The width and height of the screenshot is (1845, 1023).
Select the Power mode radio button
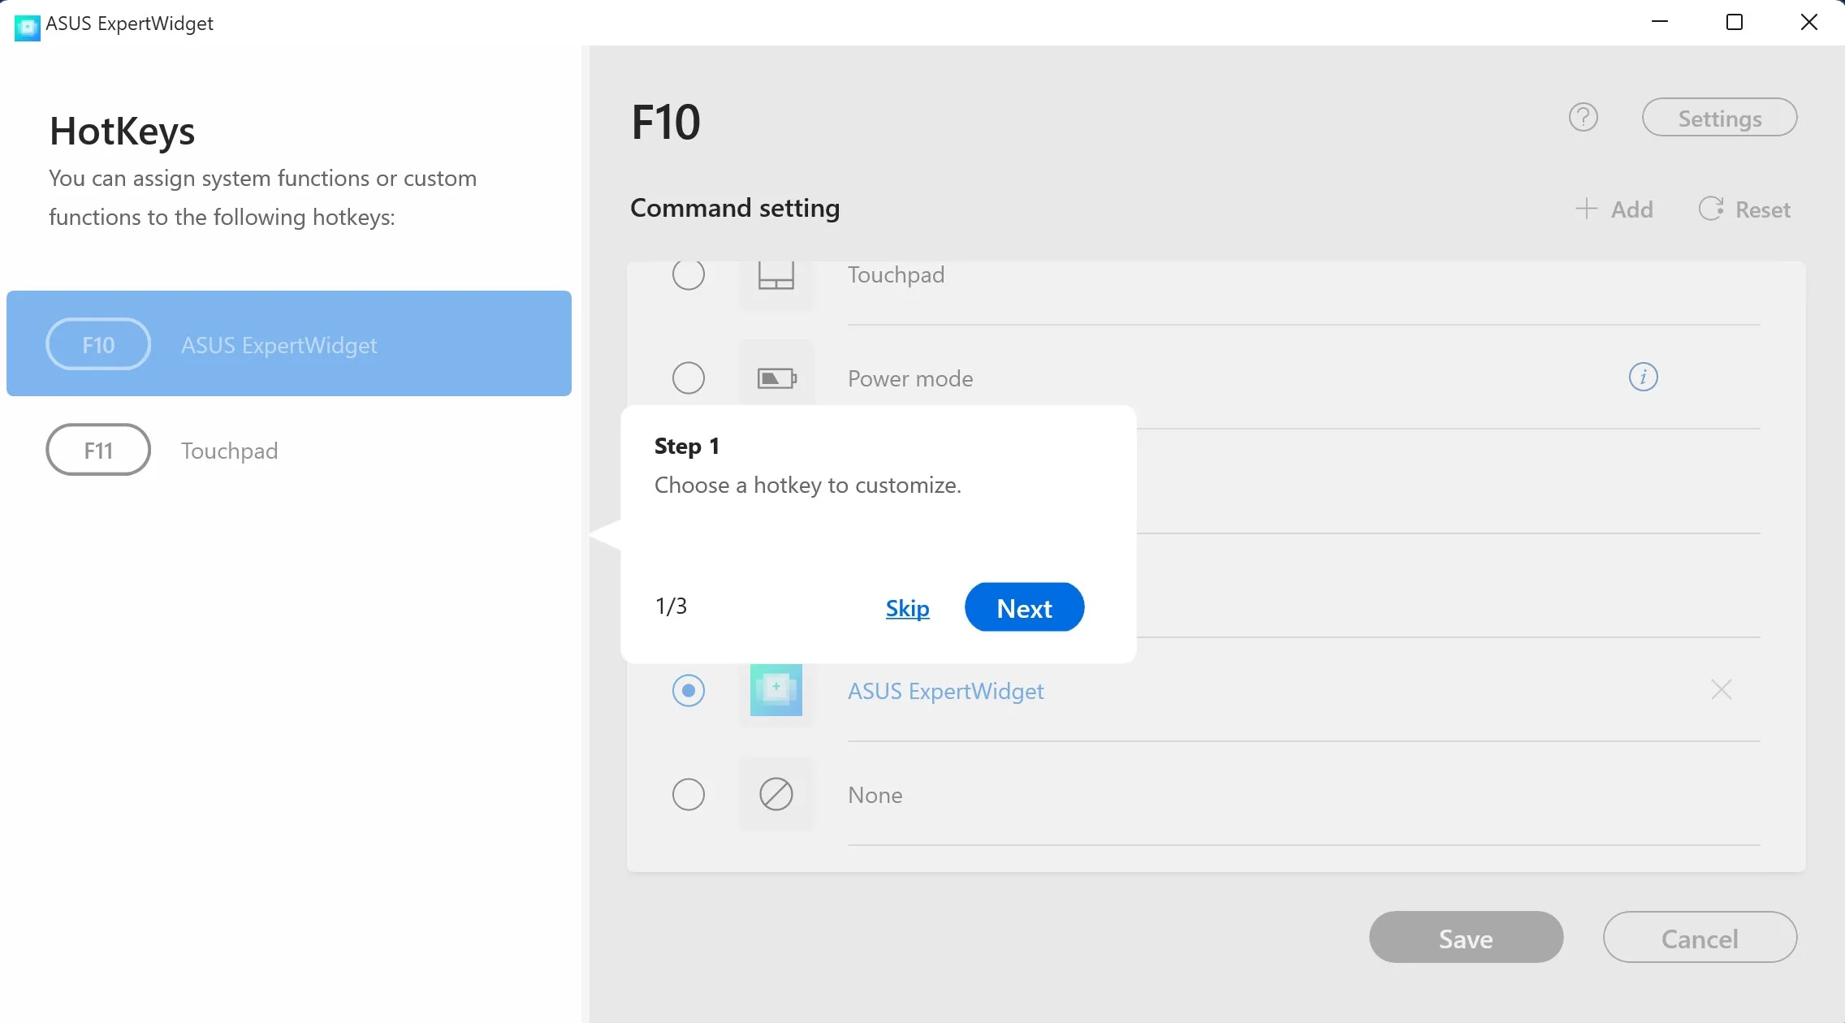688,378
